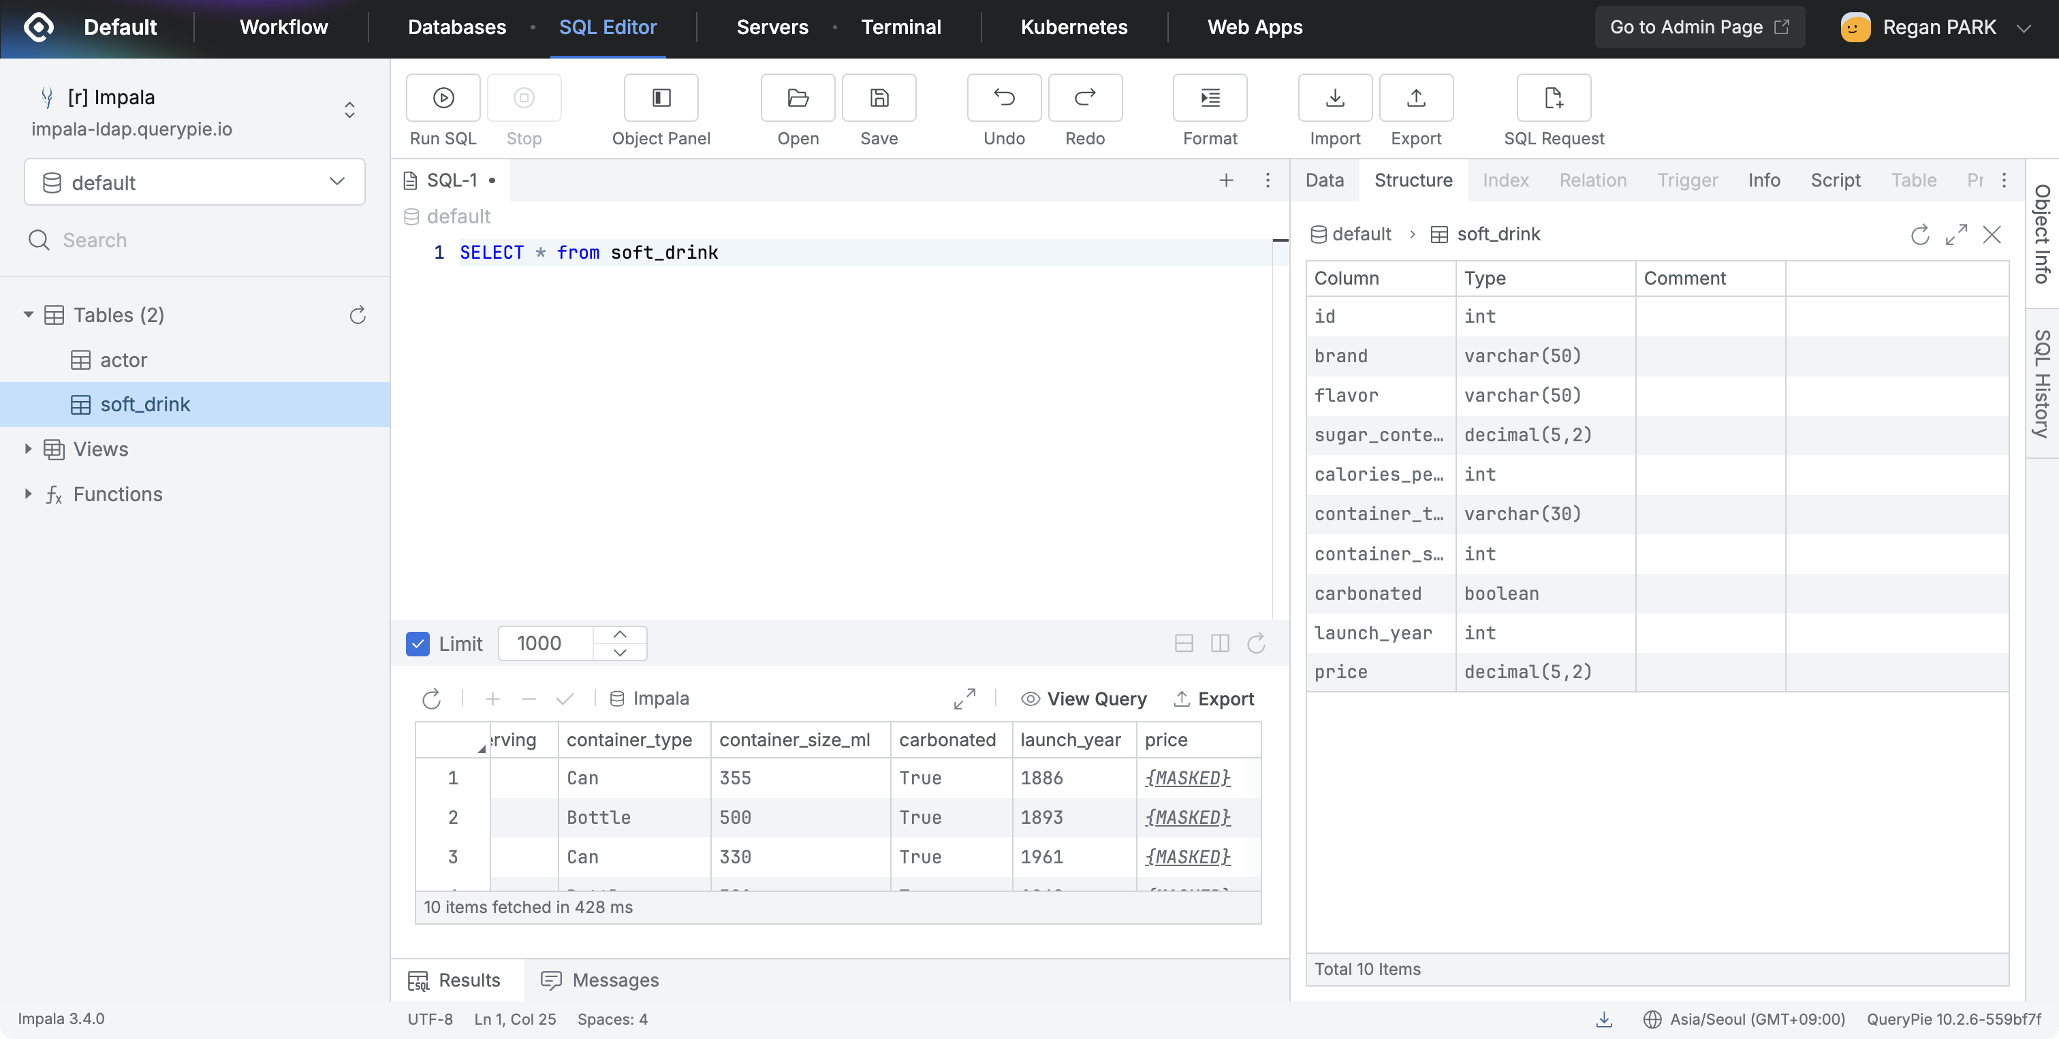2059x1039 pixels.
Task: Open the SQL Request icon
Action: click(1553, 97)
